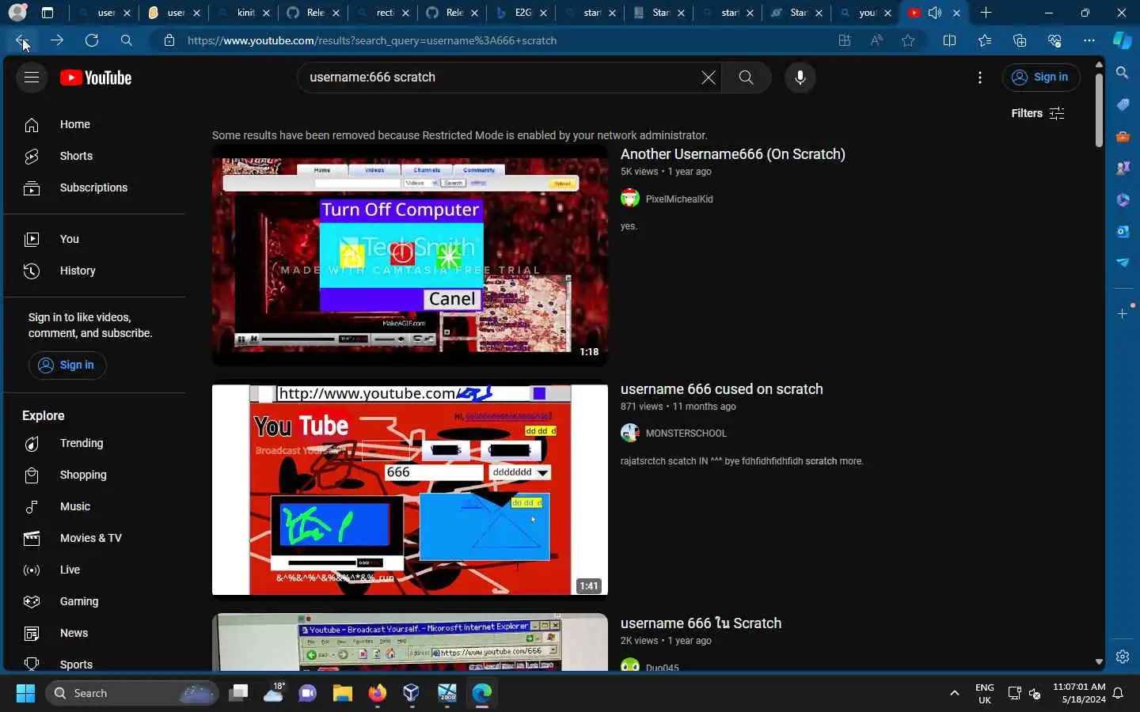Open Edge Settings and more menu
This screenshot has height=712, width=1140.
coord(1089,40)
